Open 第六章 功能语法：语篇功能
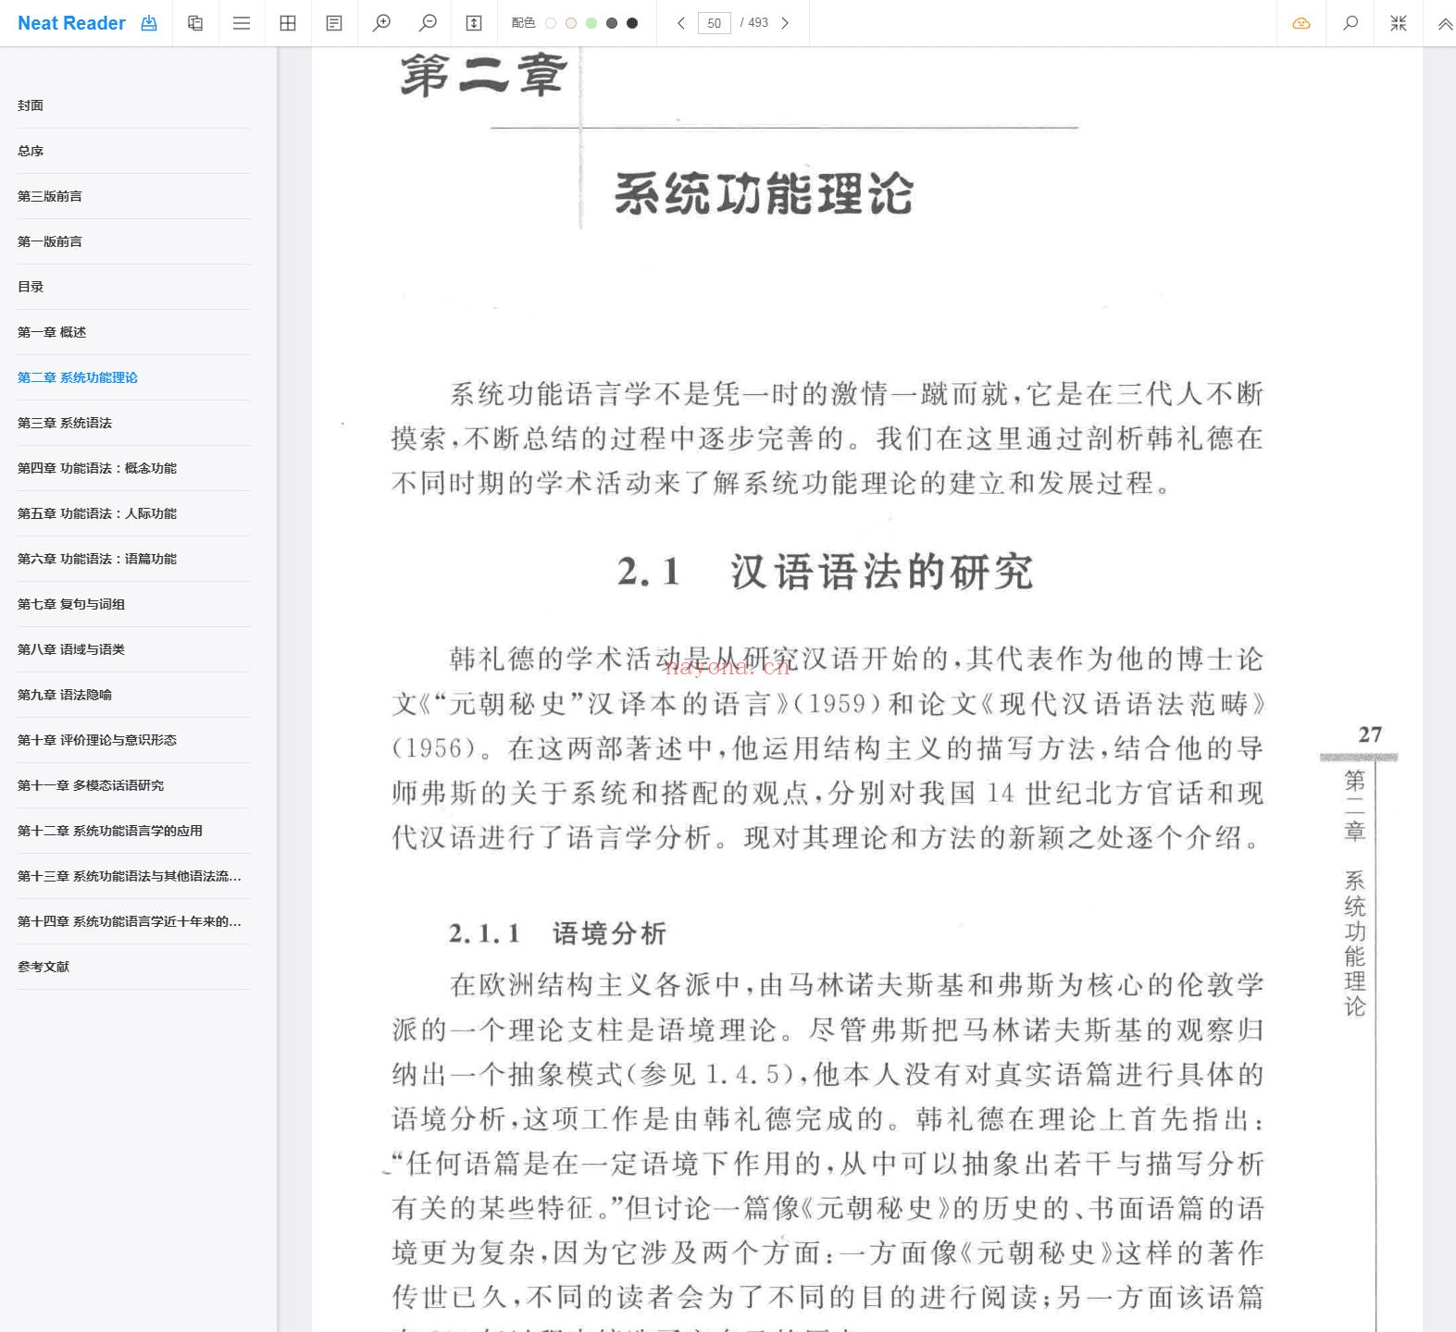 [134, 559]
